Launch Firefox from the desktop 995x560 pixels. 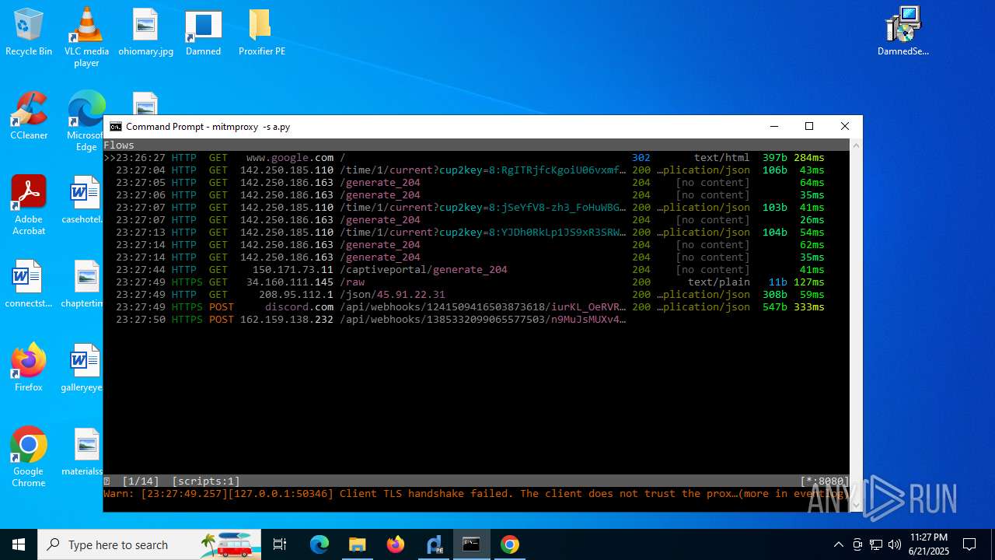(29, 369)
